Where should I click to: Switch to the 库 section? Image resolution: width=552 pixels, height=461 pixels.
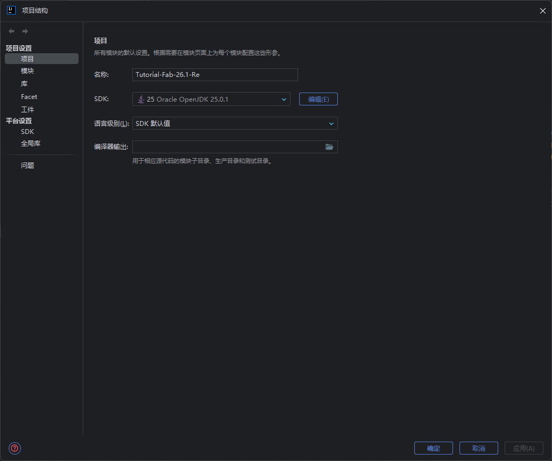[x=24, y=84]
